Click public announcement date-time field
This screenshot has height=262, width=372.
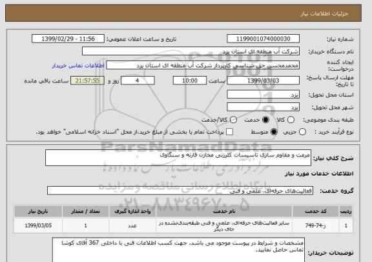coord(68,39)
